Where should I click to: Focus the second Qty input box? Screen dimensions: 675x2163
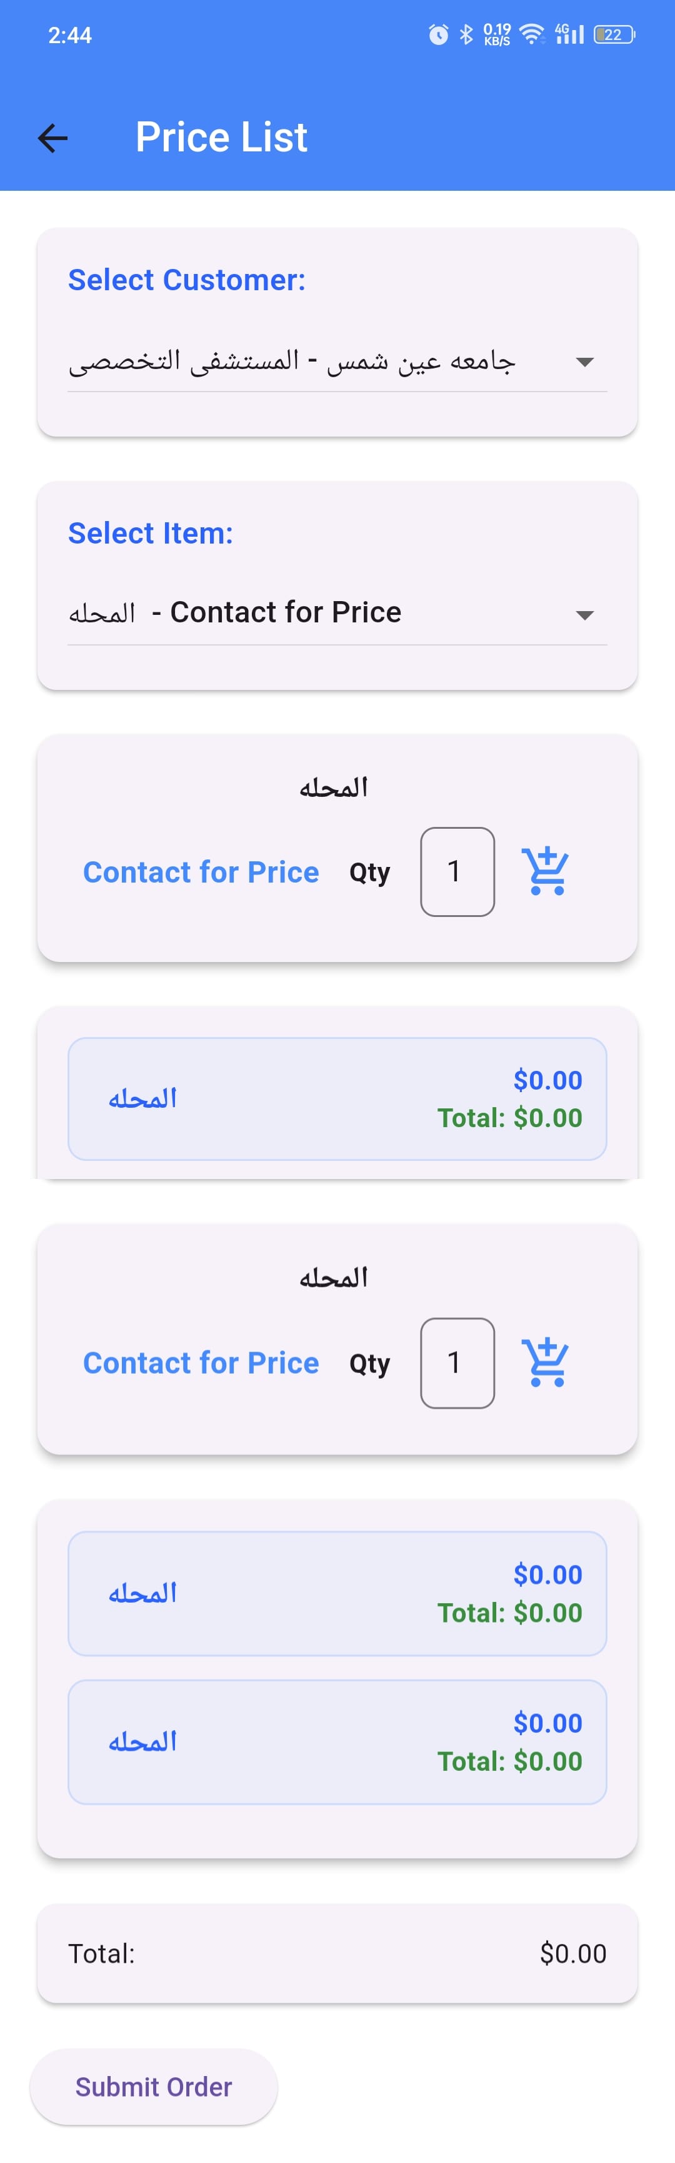[457, 1362]
